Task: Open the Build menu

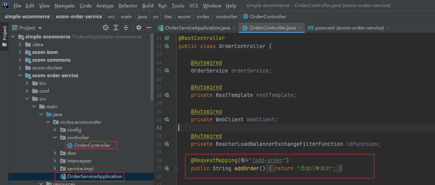Action: tap(148, 5)
